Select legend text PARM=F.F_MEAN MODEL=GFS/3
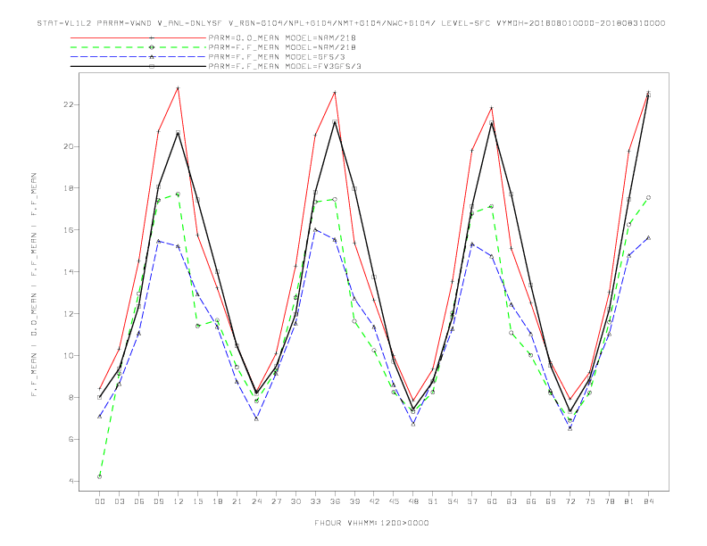This screenshot has height=546, width=707. point(277,57)
